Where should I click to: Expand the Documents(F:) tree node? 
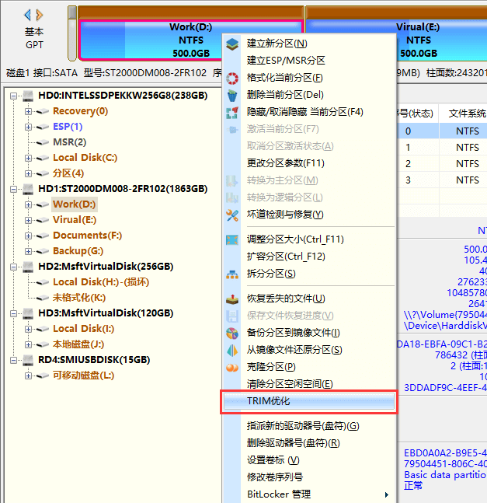point(28,236)
